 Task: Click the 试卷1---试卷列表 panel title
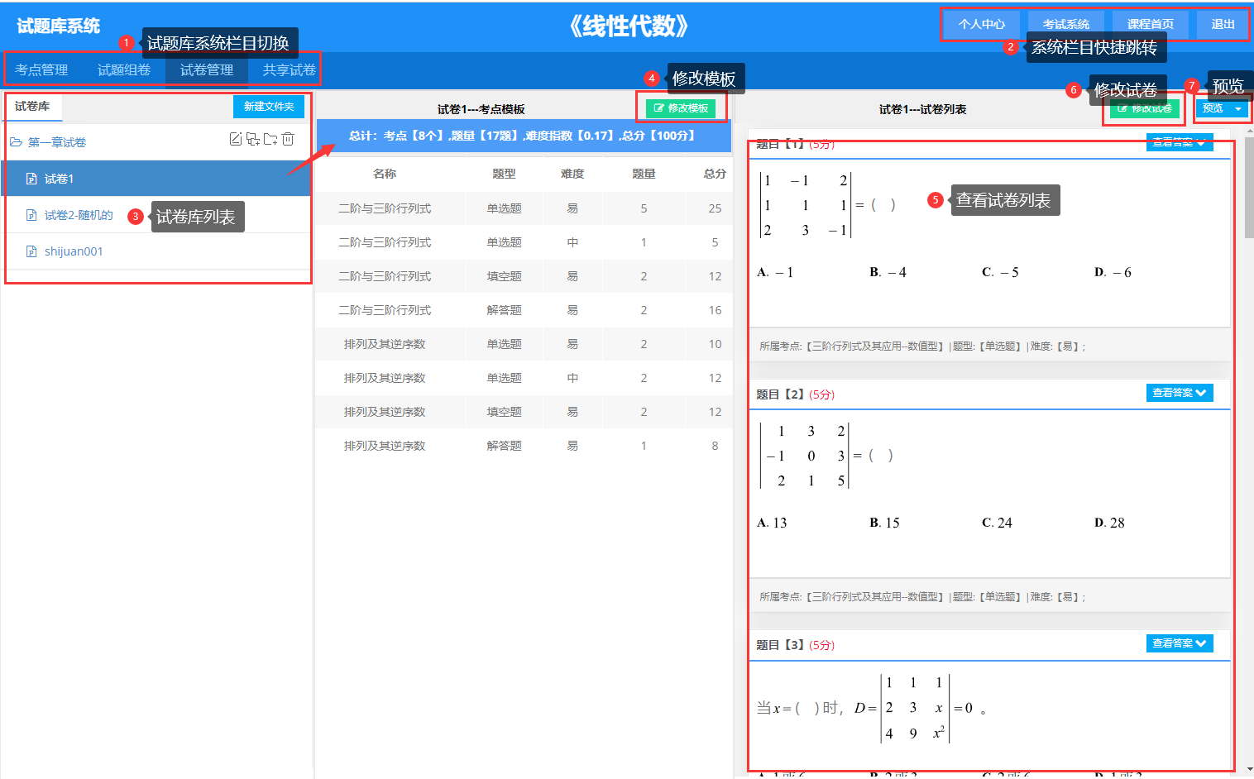922,109
